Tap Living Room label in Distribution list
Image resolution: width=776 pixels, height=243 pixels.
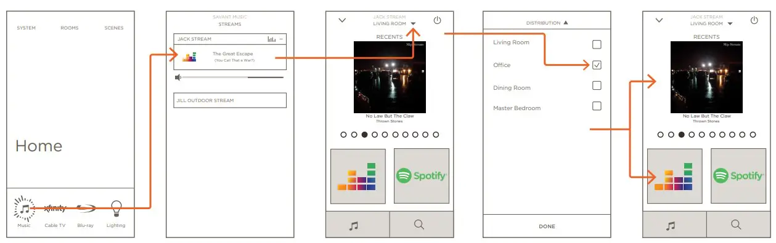point(511,42)
